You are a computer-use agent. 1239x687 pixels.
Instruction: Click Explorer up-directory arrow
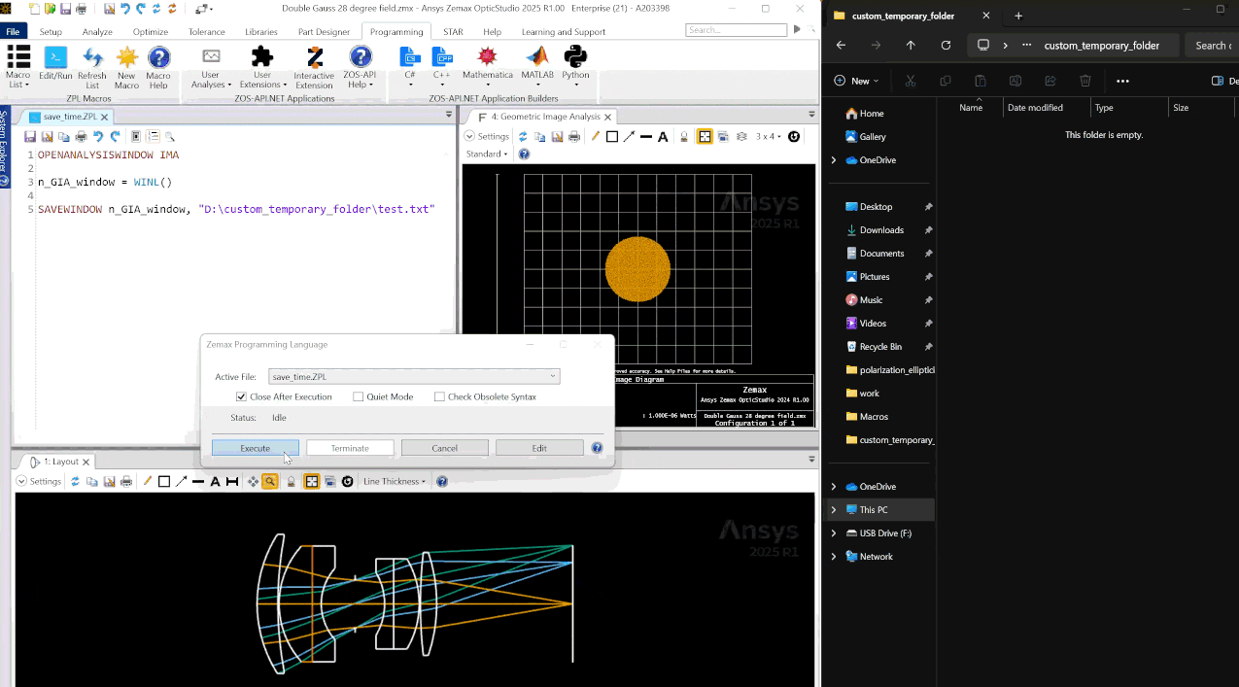(911, 45)
